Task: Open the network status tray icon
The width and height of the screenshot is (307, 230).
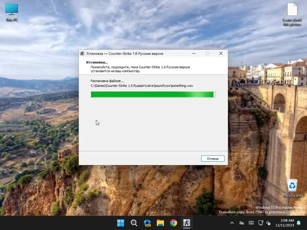Action: pyautogui.click(x=261, y=223)
